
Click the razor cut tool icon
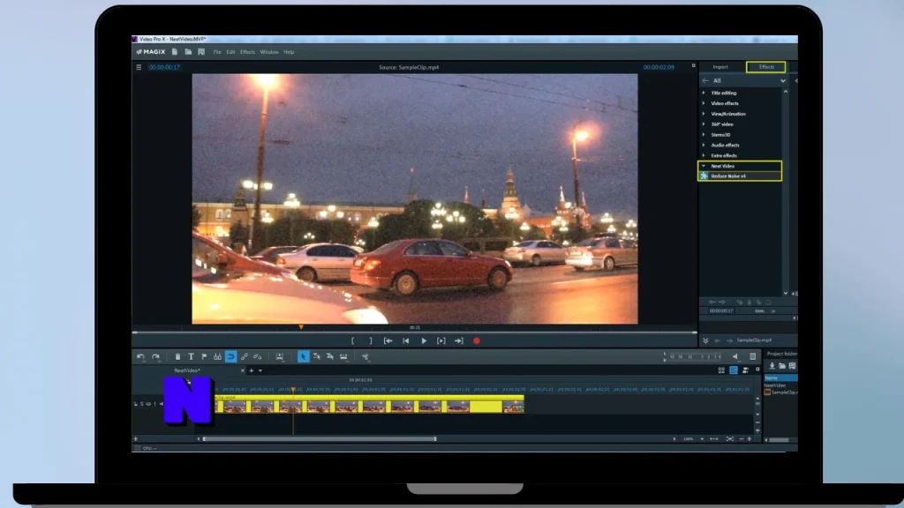365,357
